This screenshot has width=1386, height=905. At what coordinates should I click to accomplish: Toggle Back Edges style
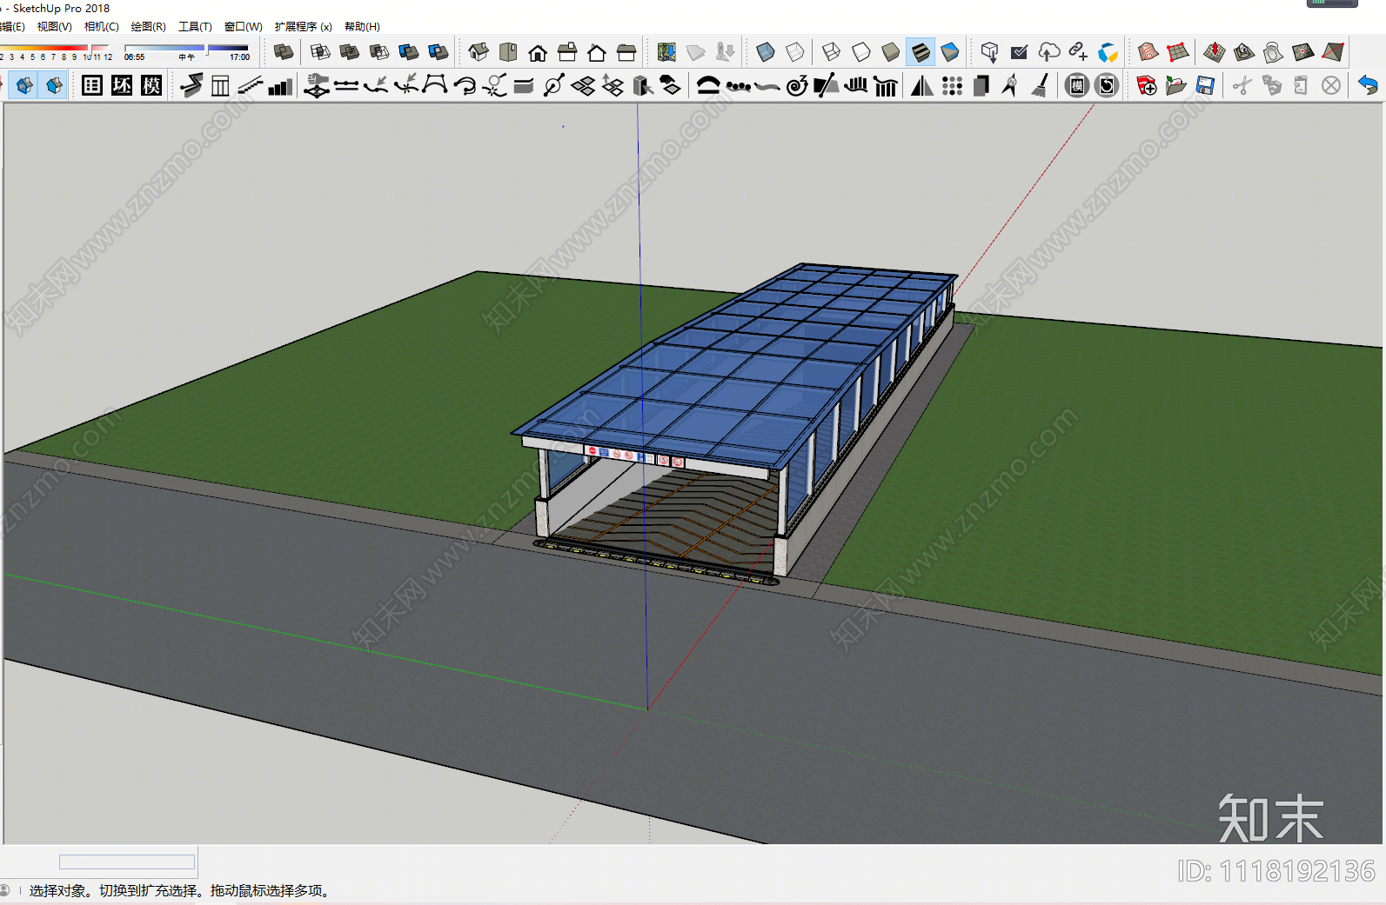pyautogui.click(x=795, y=52)
